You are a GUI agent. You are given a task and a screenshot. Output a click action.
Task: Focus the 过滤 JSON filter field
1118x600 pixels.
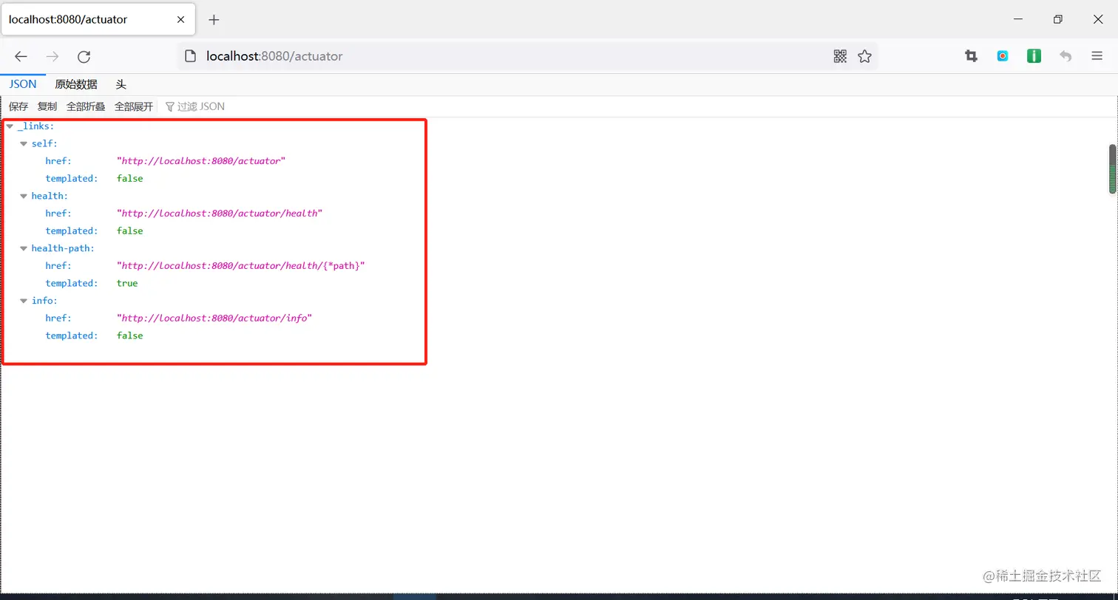click(x=200, y=106)
